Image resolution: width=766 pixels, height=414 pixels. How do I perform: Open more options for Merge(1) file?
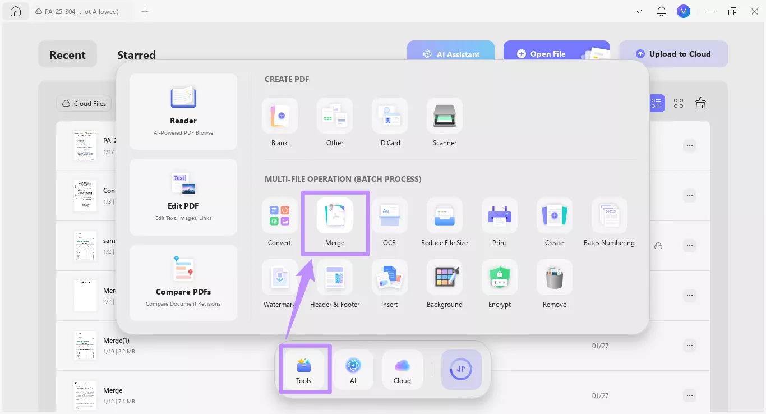click(x=689, y=346)
